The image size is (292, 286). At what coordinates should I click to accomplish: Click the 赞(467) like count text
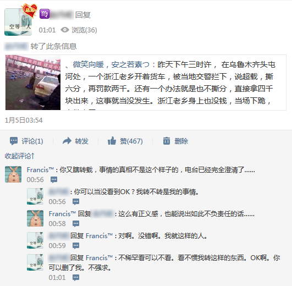coord(131,141)
